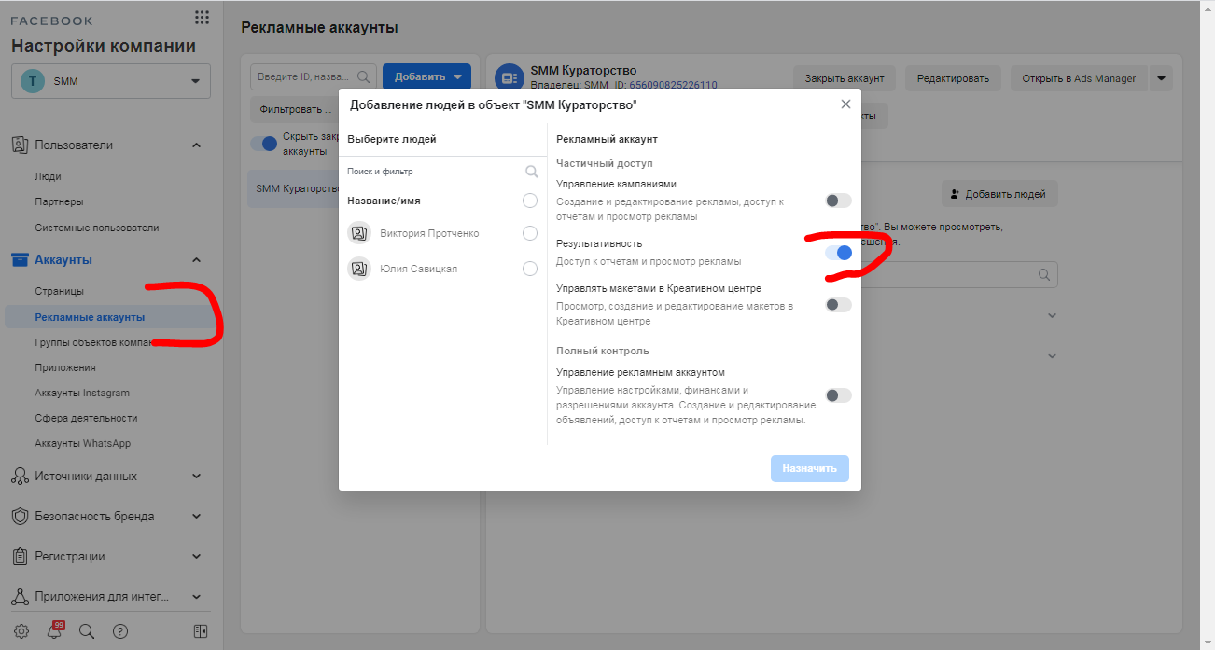Close the add people dialog
The image size is (1215, 650).
(x=845, y=104)
